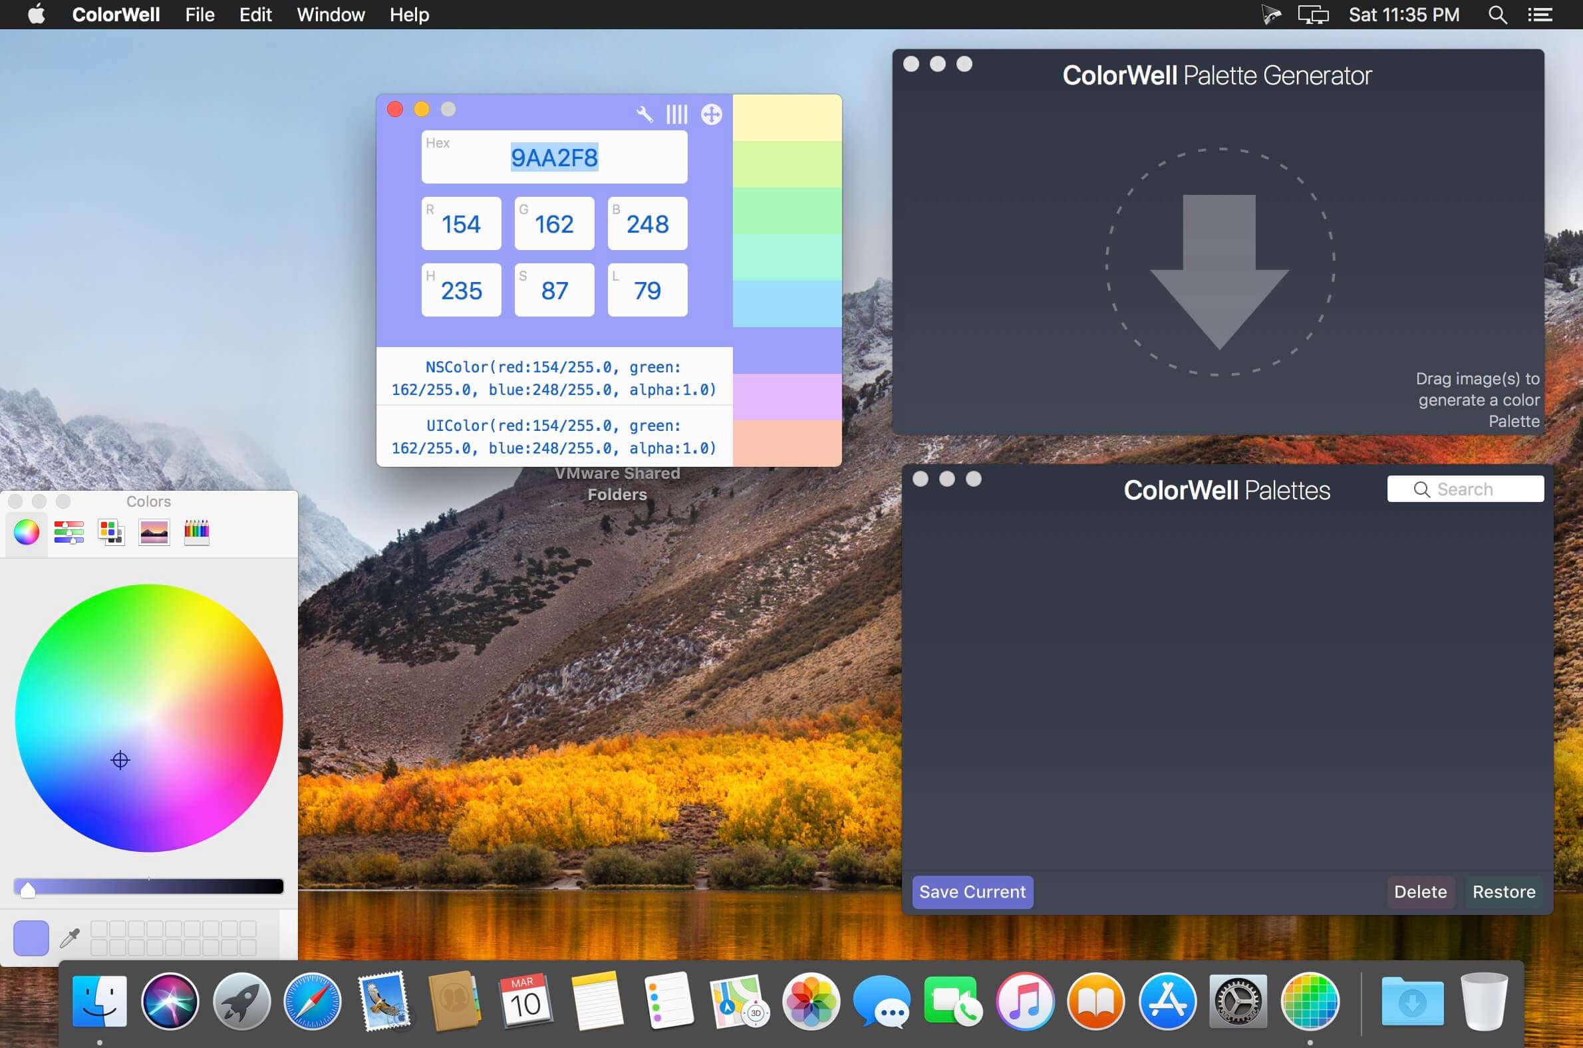Open the Color Palettes mode icon
This screenshot has width=1583, height=1048.
tap(110, 532)
